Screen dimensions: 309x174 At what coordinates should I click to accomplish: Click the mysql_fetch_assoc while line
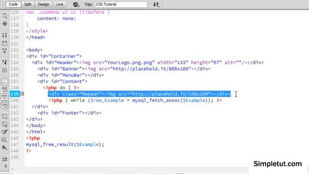135,100
